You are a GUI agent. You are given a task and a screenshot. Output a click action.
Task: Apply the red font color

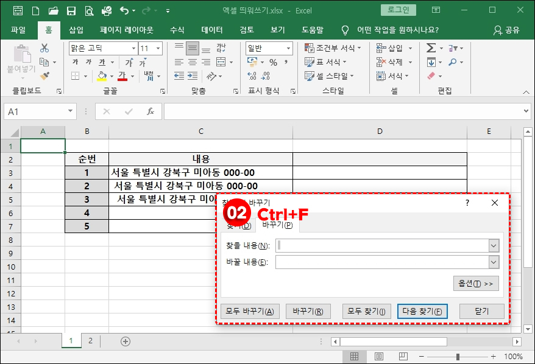[x=122, y=76]
